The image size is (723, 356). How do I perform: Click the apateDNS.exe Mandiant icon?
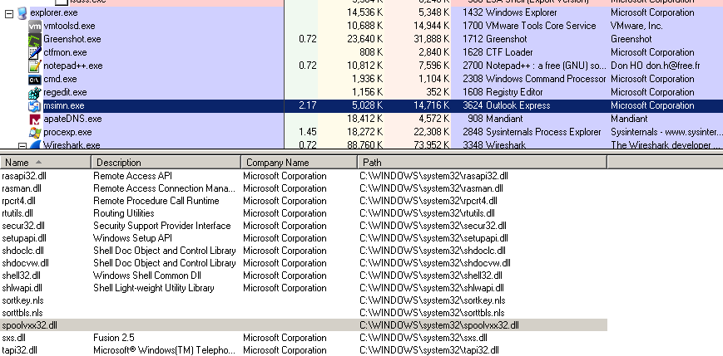click(35, 119)
